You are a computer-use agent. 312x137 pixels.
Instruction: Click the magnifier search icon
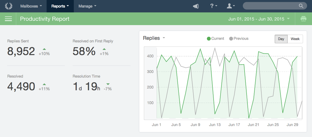tap(301, 6)
